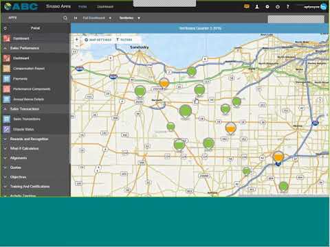Screen dimensions: 330x247
Task: Click the Sandusky city label on the map
Action: pos(140,47)
